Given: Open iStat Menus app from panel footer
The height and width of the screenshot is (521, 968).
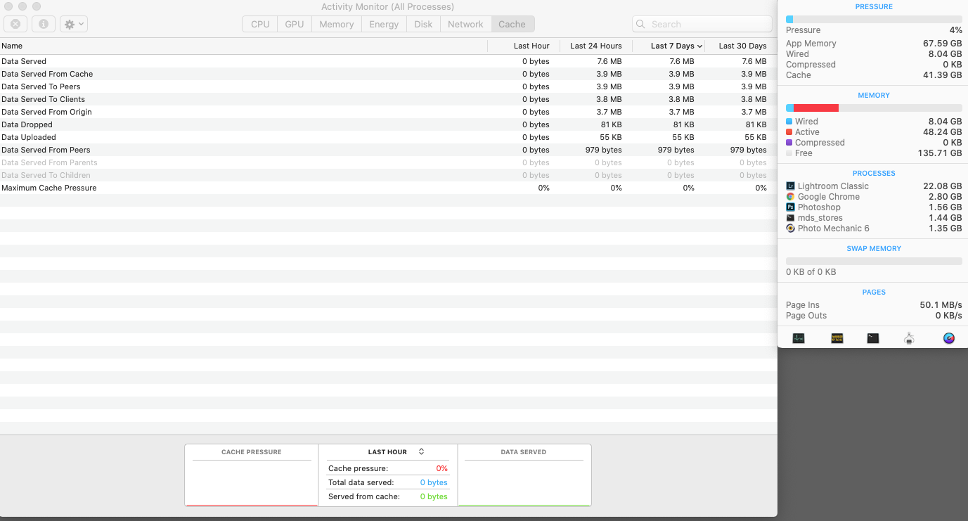Looking at the screenshot, I should pyautogui.click(x=949, y=338).
